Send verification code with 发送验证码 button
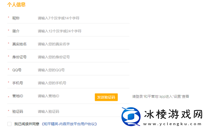Image resolution: width=206 pixels, height=128 pixels. 106,97
